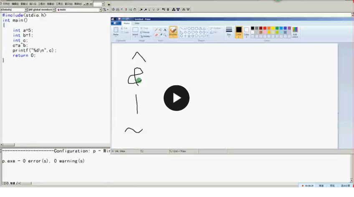Open the first Chinese menu in IDE menu bar
Image resolution: width=354 pixels, height=197 pixels.
6,4
